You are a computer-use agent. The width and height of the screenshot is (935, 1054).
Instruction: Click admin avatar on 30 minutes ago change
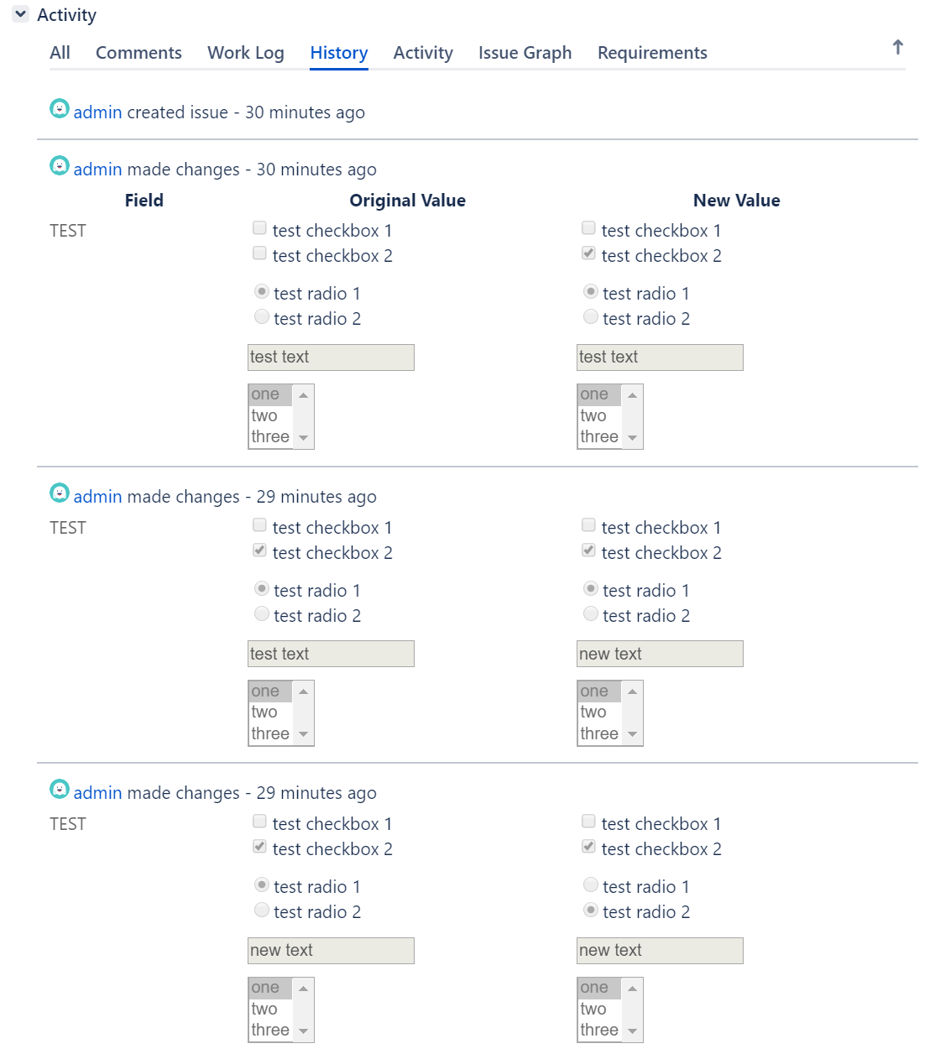point(60,165)
